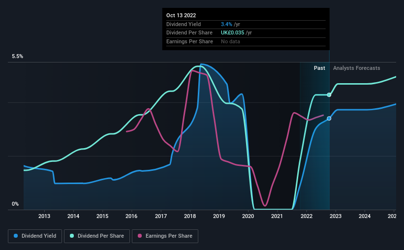The height and width of the screenshot is (250, 404).
Task: Toggle the Dividend Per Share legend button
Action: click(97, 236)
